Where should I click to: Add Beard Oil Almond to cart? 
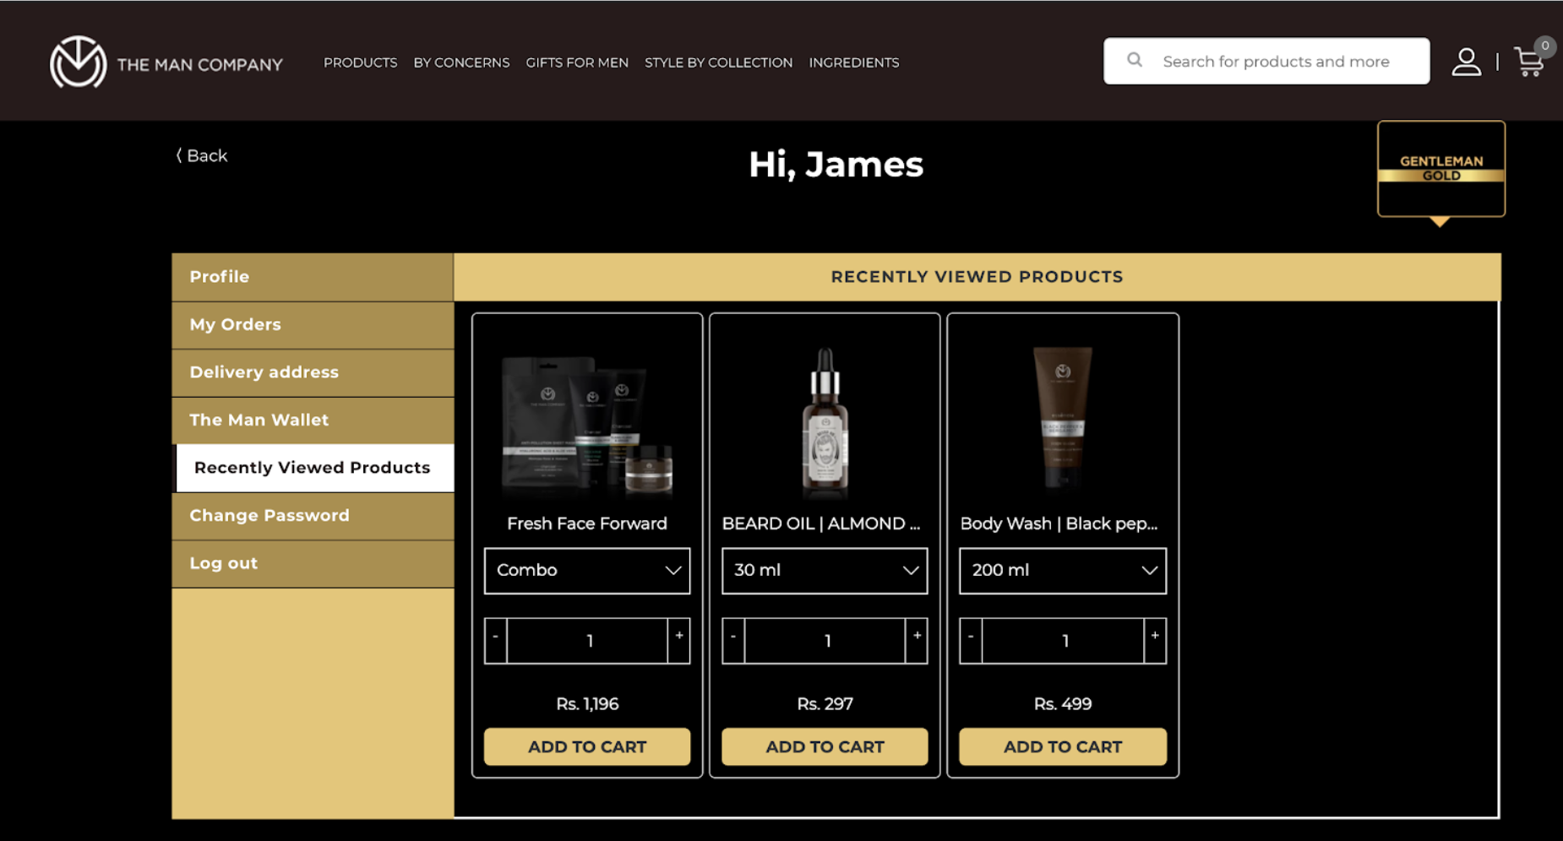[x=825, y=747]
